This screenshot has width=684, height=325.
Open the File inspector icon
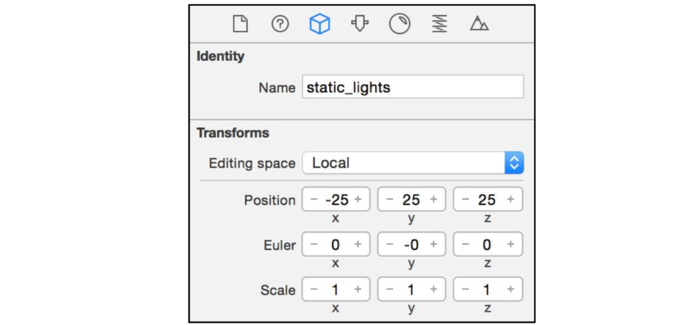[240, 24]
